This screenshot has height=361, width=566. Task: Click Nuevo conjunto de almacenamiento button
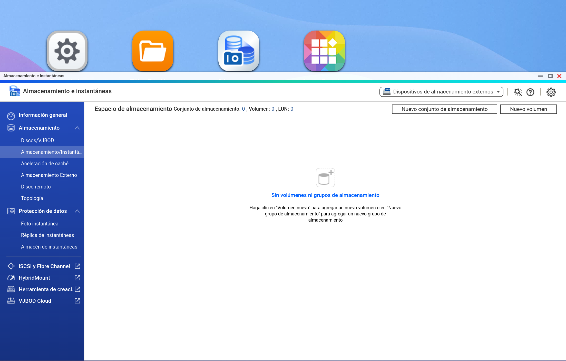click(x=444, y=109)
